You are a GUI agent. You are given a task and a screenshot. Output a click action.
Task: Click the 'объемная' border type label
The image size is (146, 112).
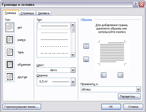24,65
